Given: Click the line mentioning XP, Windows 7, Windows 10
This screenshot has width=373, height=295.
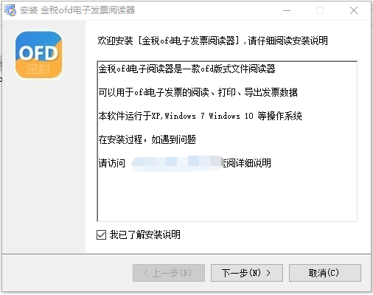Looking at the screenshot, I should [200, 116].
